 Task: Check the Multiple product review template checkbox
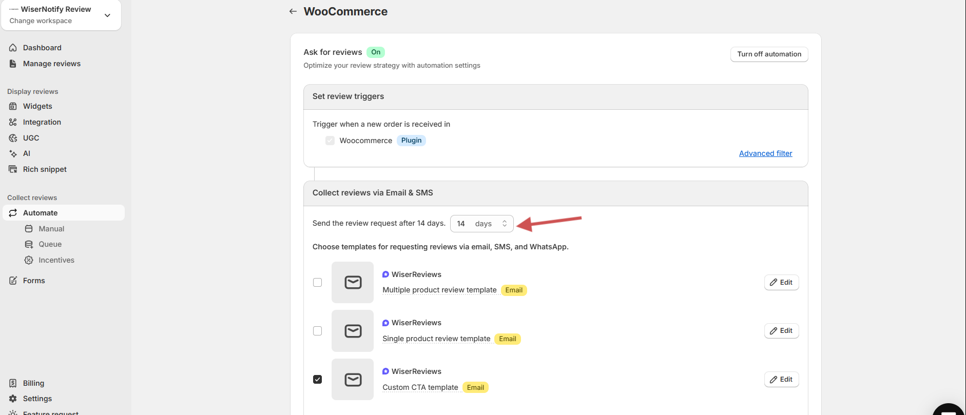pyautogui.click(x=318, y=283)
